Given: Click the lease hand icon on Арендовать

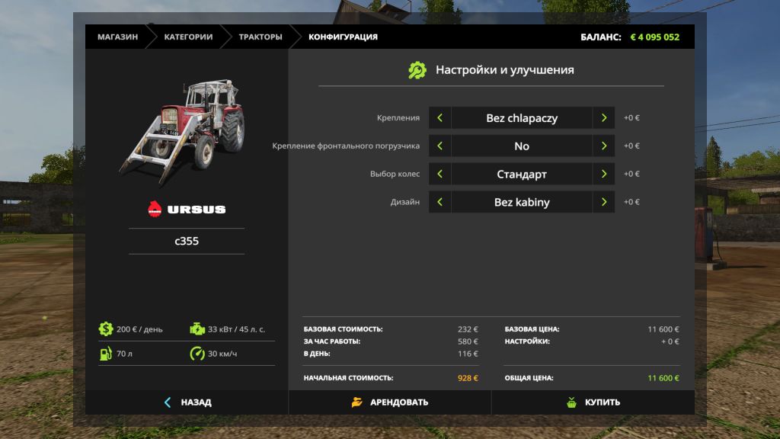Looking at the screenshot, I should [357, 402].
